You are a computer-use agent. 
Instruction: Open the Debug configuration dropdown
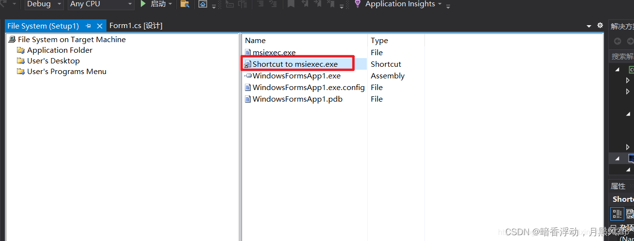pyautogui.click(x=45, y=4)
